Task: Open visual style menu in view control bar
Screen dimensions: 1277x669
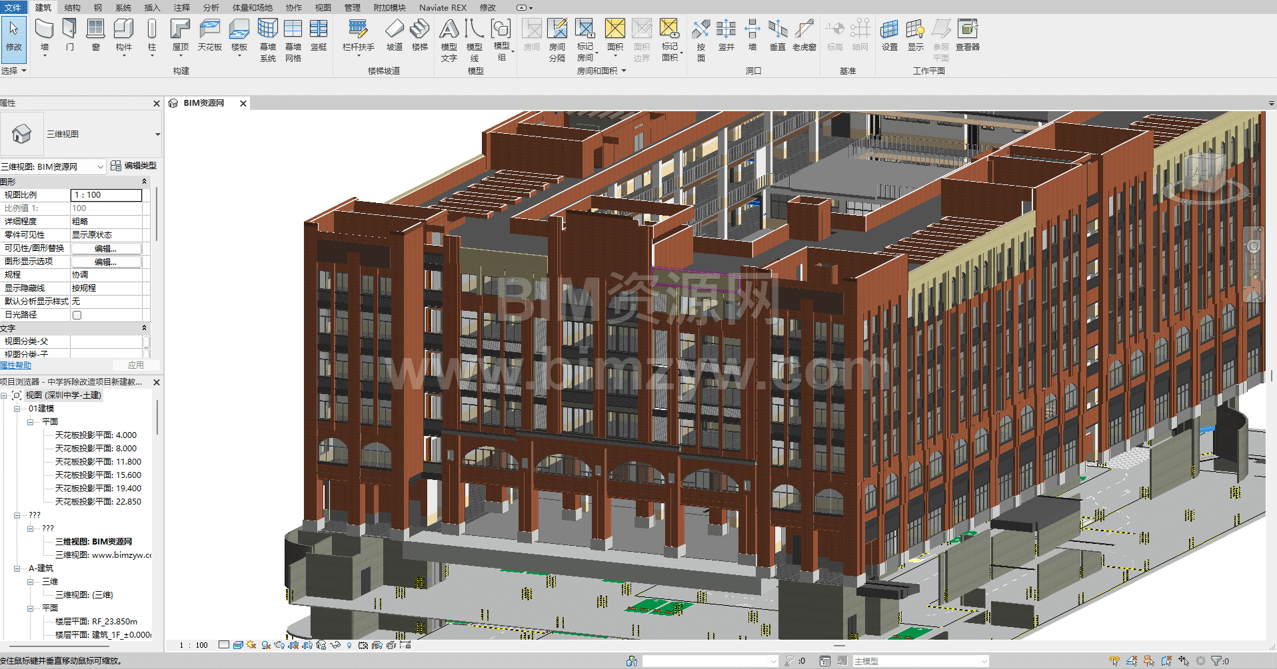Action: click(238, 645)
